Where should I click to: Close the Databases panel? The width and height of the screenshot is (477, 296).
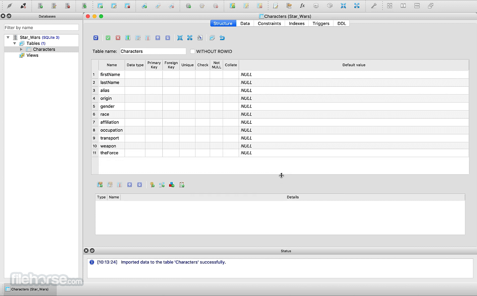[x=3, y=16]
